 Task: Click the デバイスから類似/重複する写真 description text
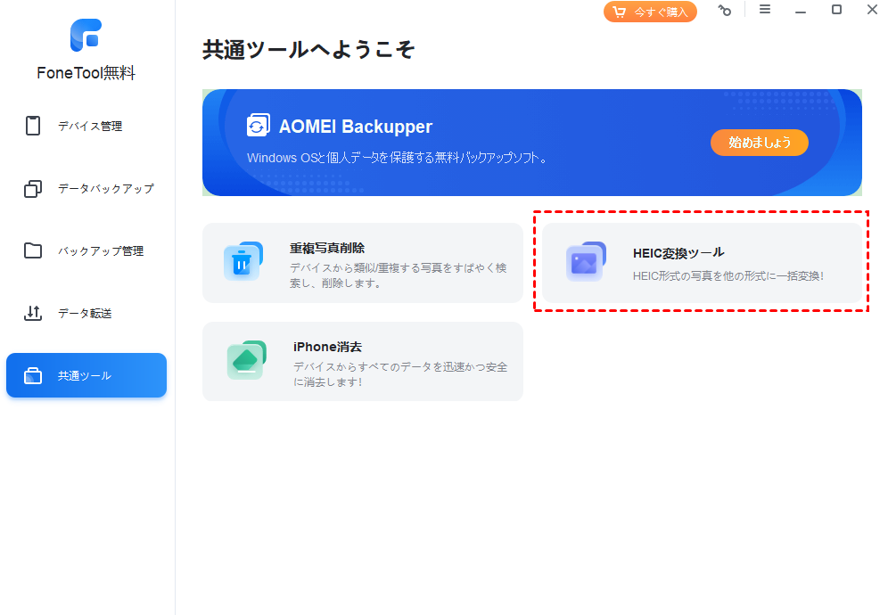(399, 275)
